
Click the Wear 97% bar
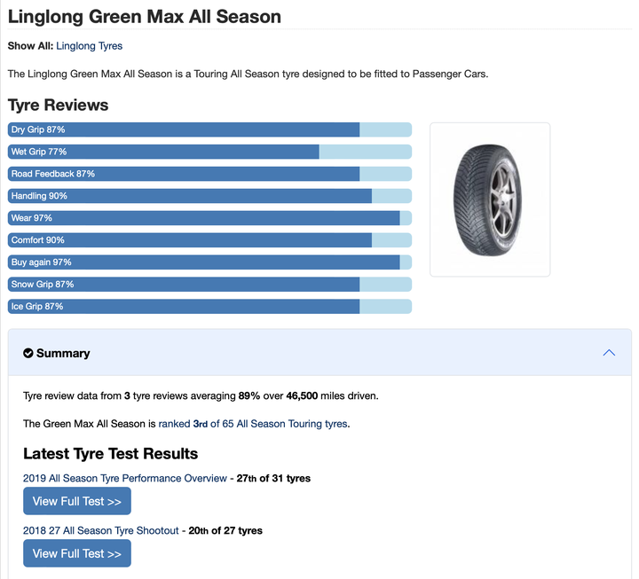click(209, 218)
